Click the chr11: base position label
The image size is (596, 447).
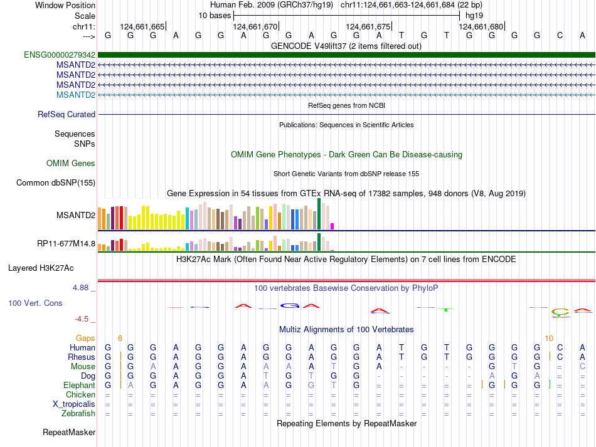(83, 26)
